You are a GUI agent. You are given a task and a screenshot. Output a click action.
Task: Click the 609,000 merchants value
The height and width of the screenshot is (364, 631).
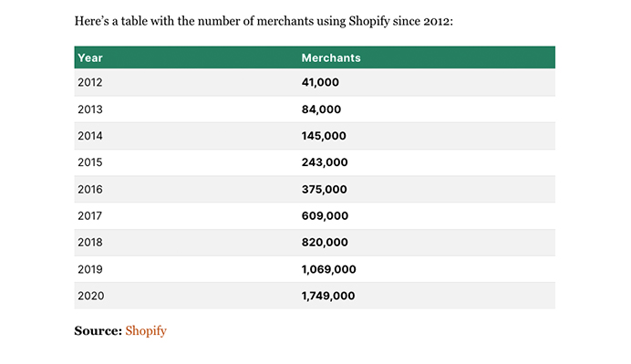coord(325,216)
